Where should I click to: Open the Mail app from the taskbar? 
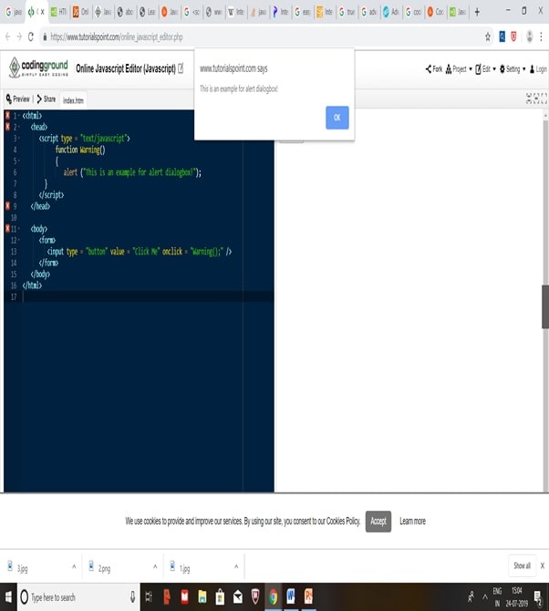pos(238,596)
